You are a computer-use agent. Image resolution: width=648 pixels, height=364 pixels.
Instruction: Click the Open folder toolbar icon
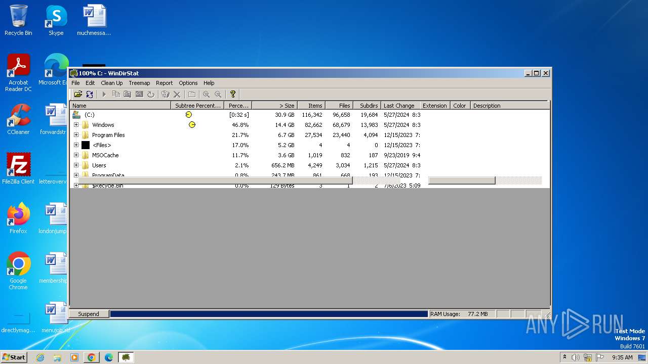point(78,94)
